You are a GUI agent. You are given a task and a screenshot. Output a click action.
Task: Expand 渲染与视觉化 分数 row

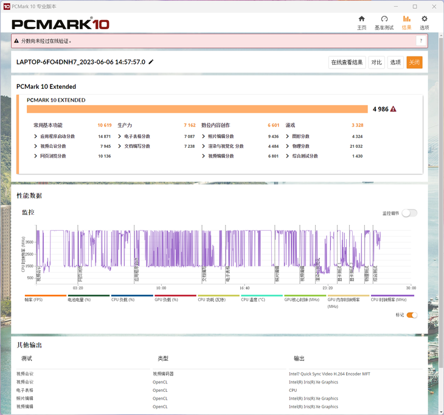[203, 146]
